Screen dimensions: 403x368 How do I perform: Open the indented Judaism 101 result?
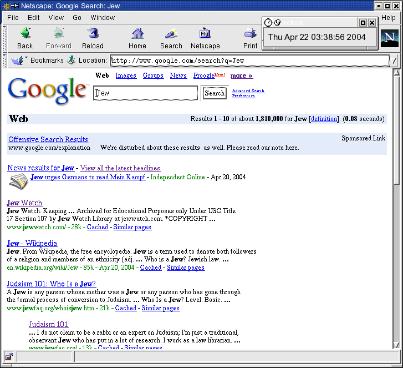(49, 324)
